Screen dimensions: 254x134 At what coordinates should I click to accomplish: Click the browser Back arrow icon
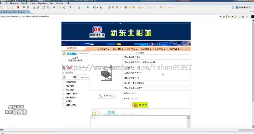coord(236,17)
